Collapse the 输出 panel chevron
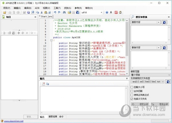This screenshot has height=123, width=172. pos(127,79)
